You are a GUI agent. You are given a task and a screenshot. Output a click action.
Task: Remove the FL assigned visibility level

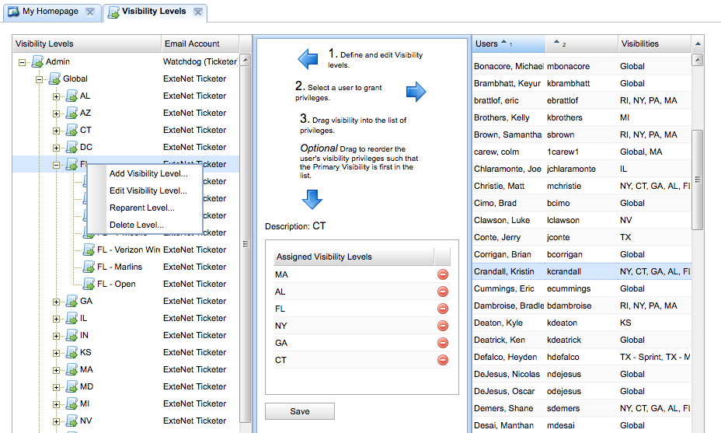pyautogui.click(x=443, y=309)
